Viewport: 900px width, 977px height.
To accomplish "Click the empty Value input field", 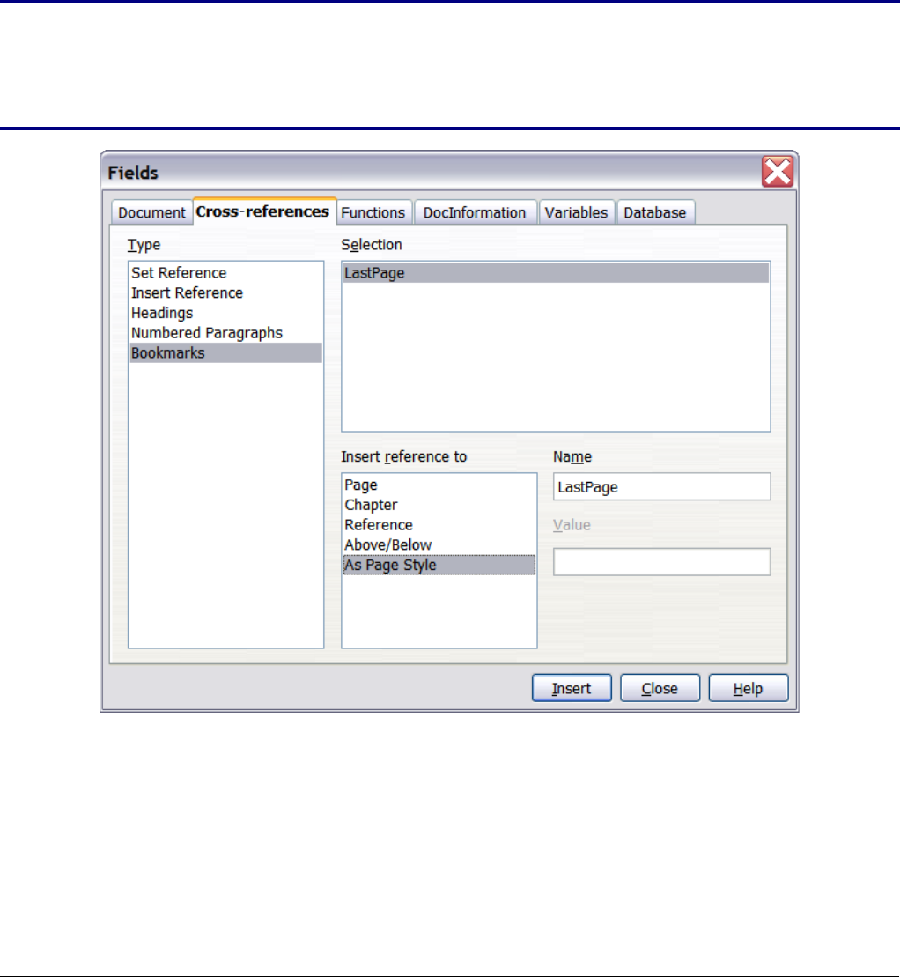I will [x=661, y=562].
